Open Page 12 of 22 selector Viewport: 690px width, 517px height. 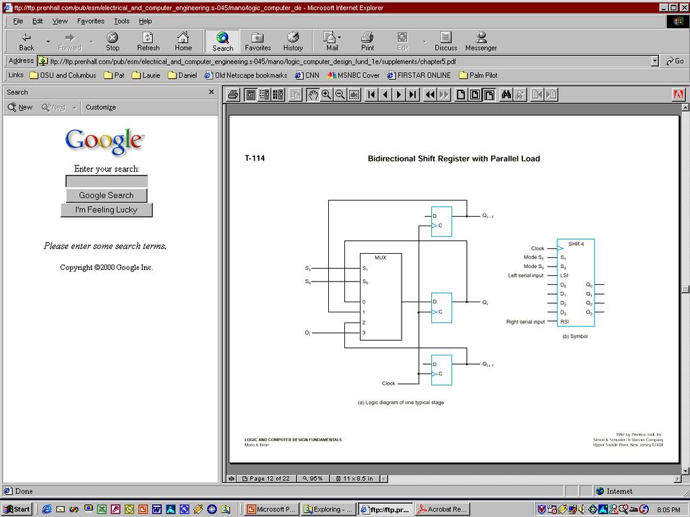tap(267, 479)
